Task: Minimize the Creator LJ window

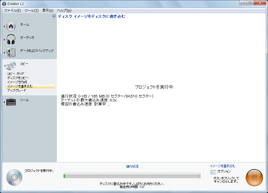Action: (243, 3)
